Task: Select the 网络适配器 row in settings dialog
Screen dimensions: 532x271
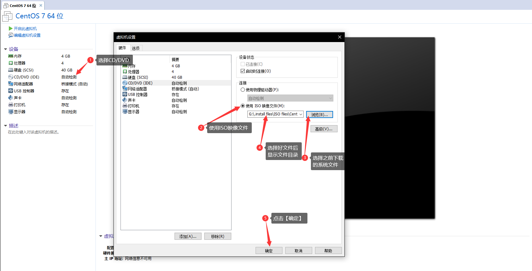Action: coord(176,89)
